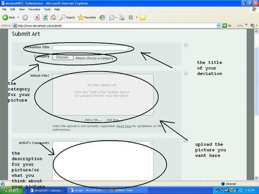The image size is (259, 194).
Task: Click the page icon in address bar
Action: click(x=15, y=26)
